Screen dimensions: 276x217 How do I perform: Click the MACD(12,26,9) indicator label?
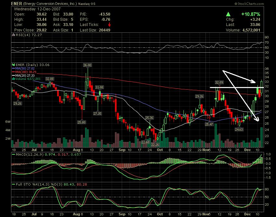coord(30,155)
